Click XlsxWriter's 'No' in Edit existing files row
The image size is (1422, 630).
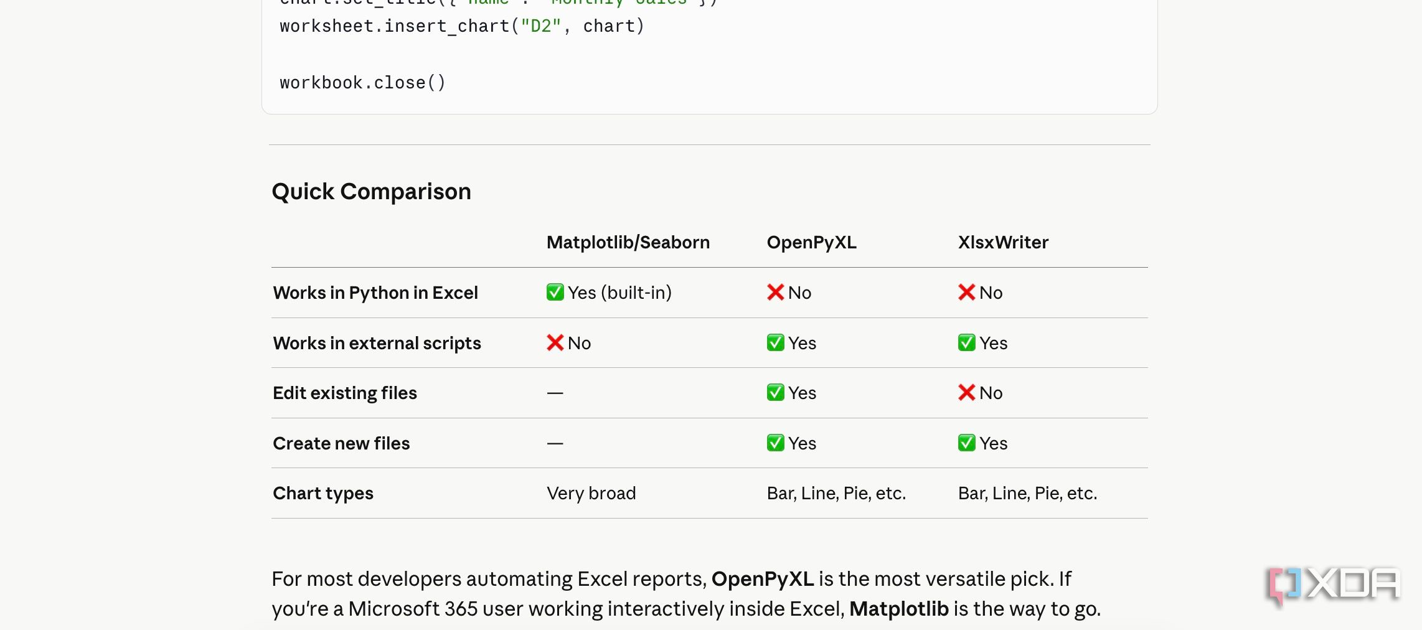point(980,393)
